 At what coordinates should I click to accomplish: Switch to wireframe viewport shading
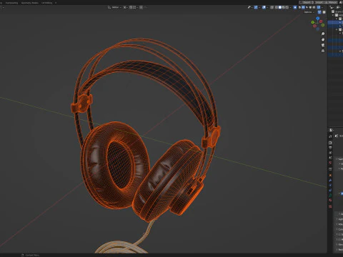point(277,7)
